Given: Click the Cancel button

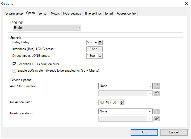Looking at the screenshot, I should click(x=173, y=132).
